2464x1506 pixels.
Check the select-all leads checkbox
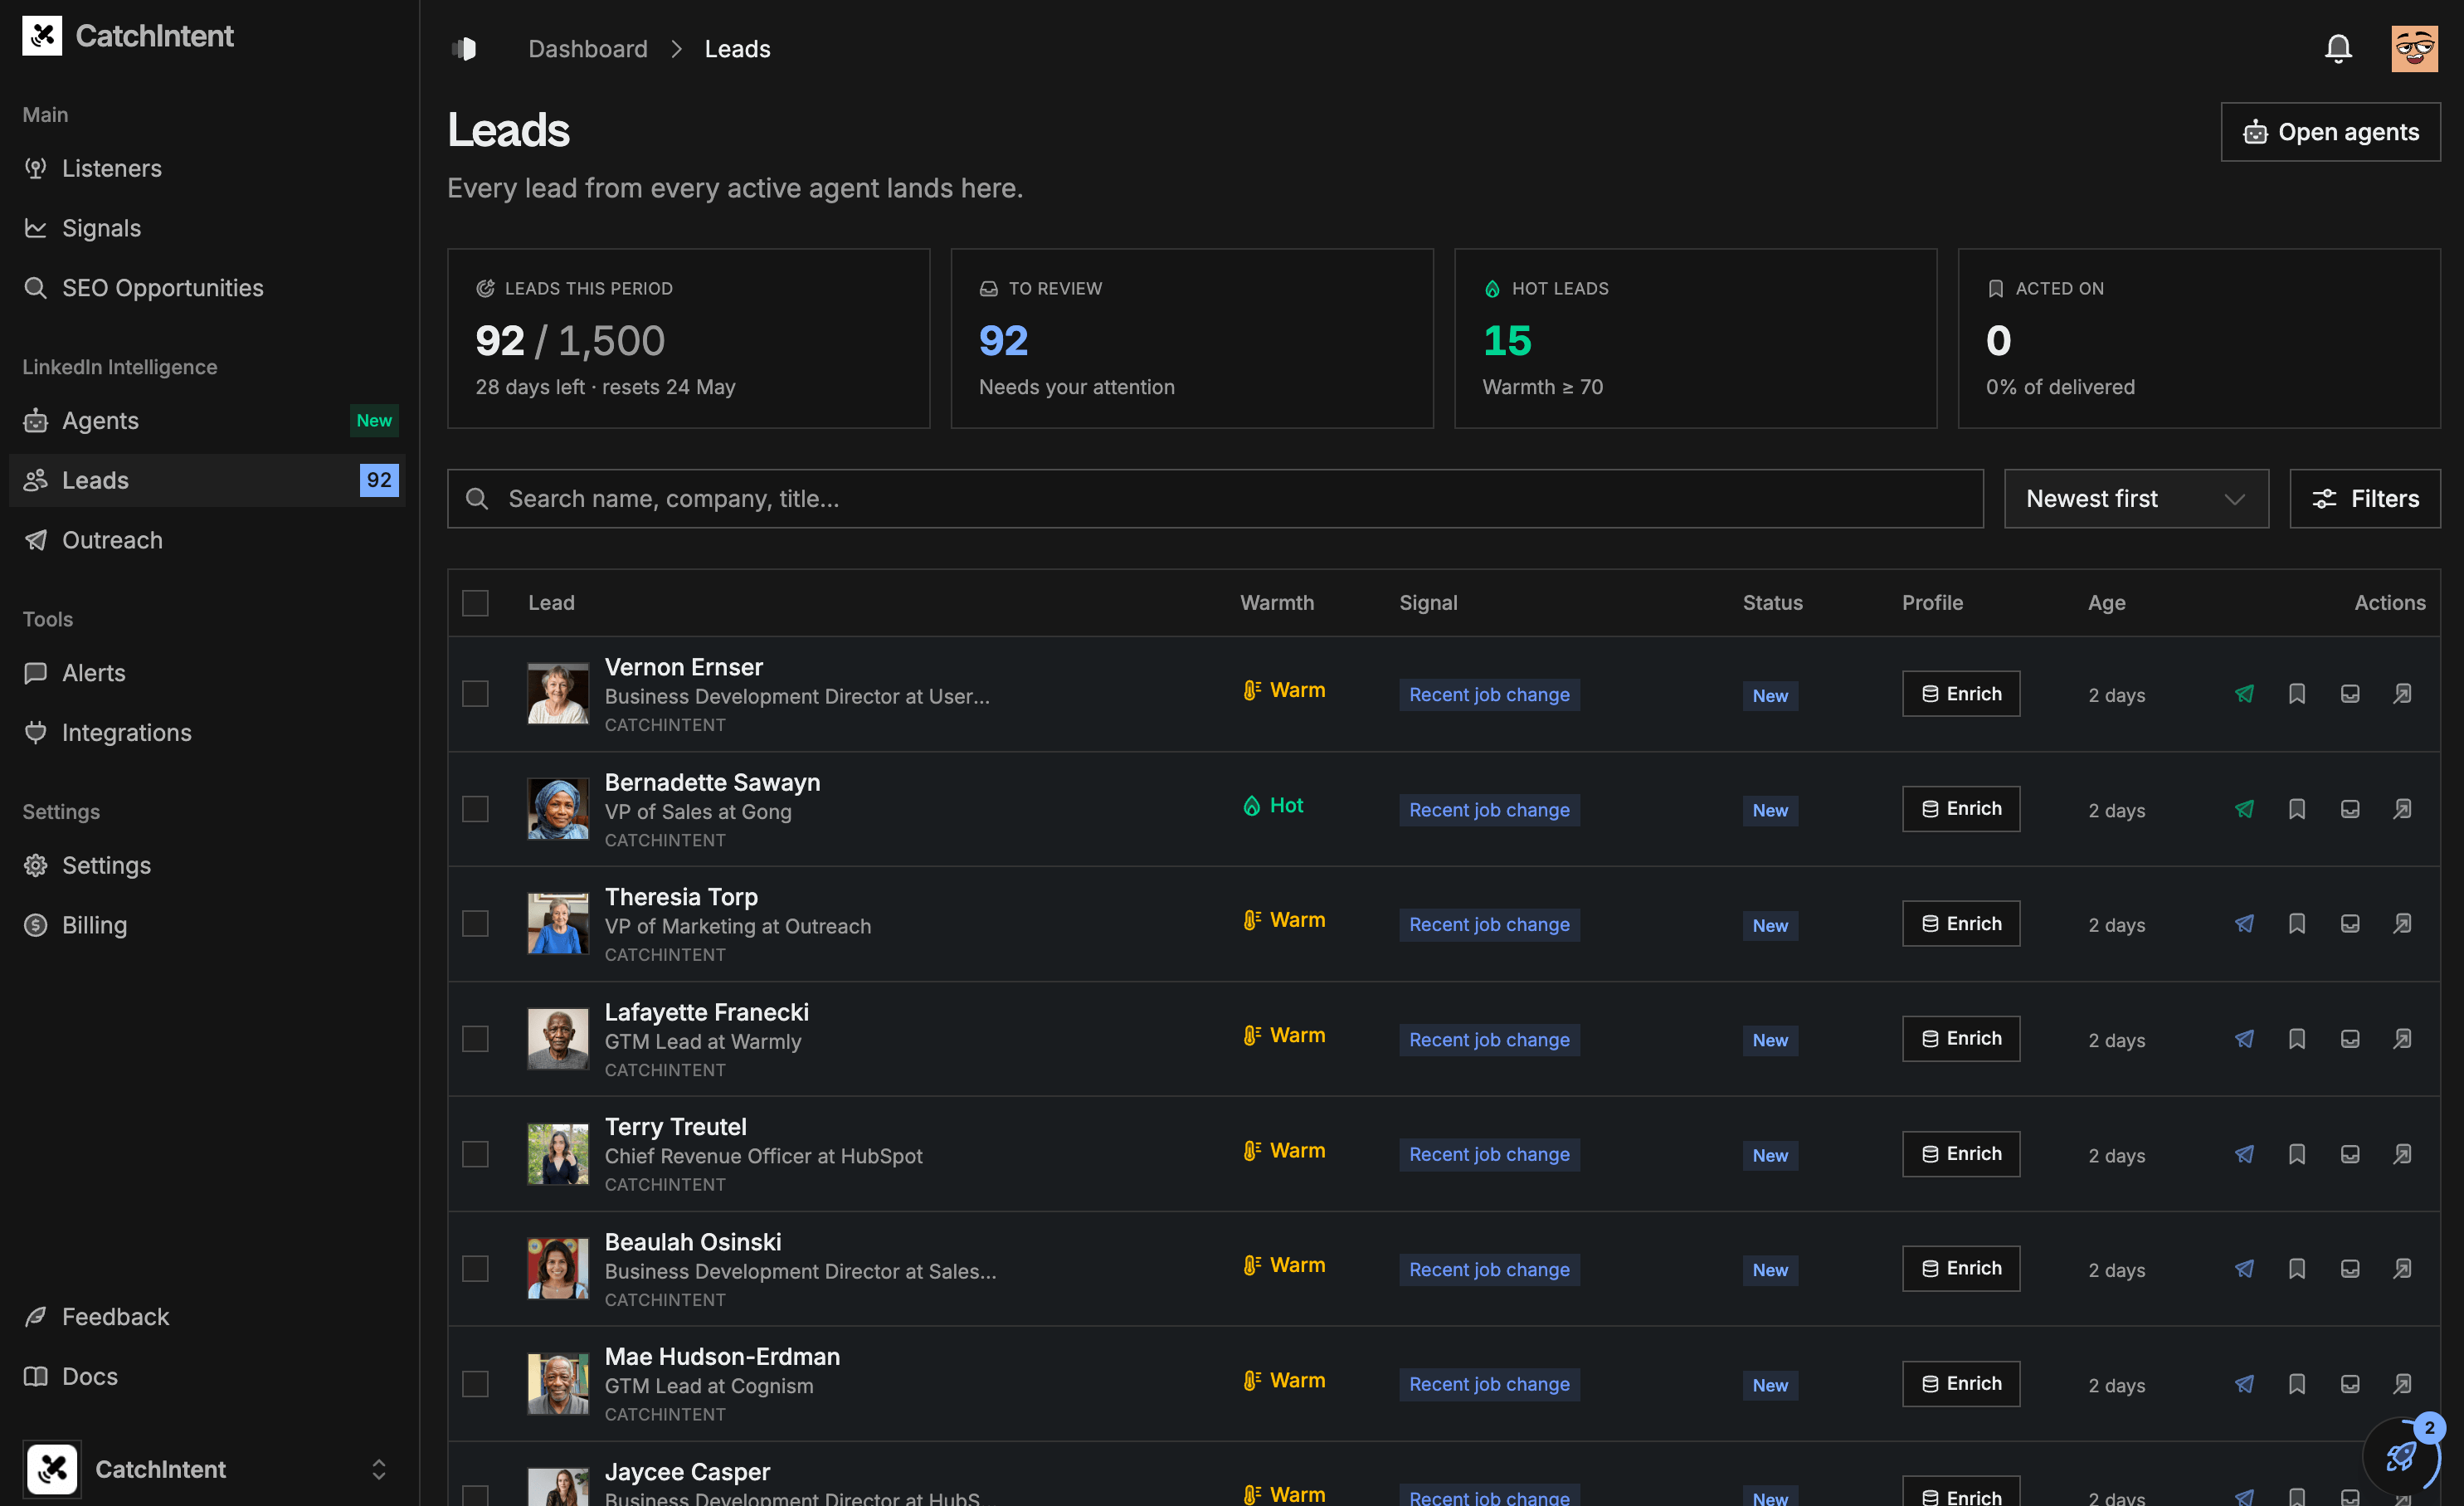475,602
